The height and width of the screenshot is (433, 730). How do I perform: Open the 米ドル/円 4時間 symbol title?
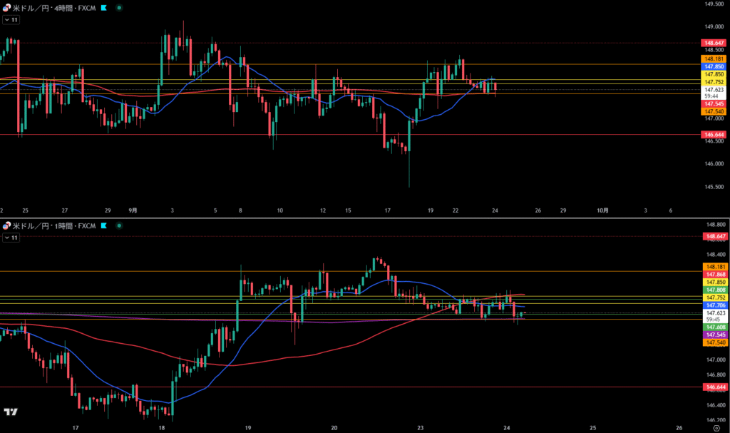point(53,7)
